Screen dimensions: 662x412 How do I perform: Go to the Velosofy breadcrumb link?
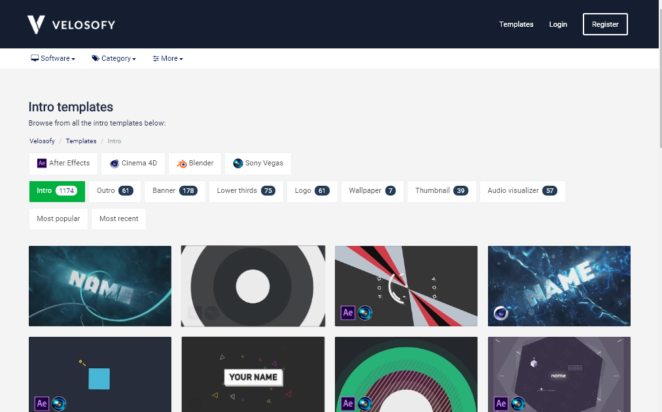click(42, 141)
